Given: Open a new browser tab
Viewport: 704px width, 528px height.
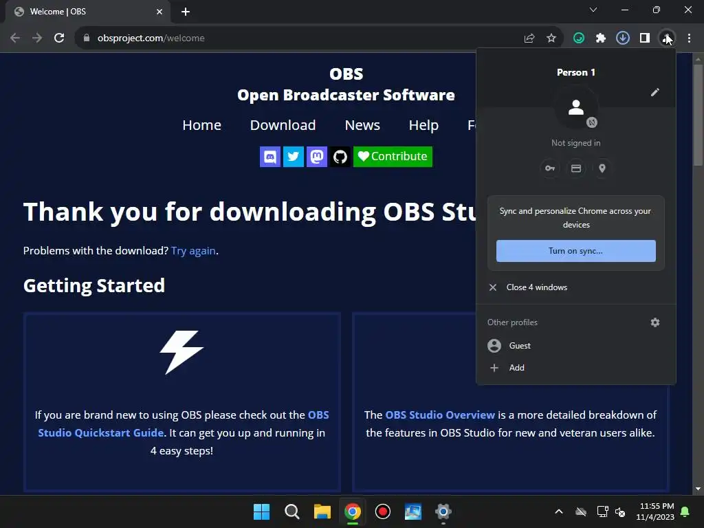Looking at the screenshot, I should [x=186, y=12].
